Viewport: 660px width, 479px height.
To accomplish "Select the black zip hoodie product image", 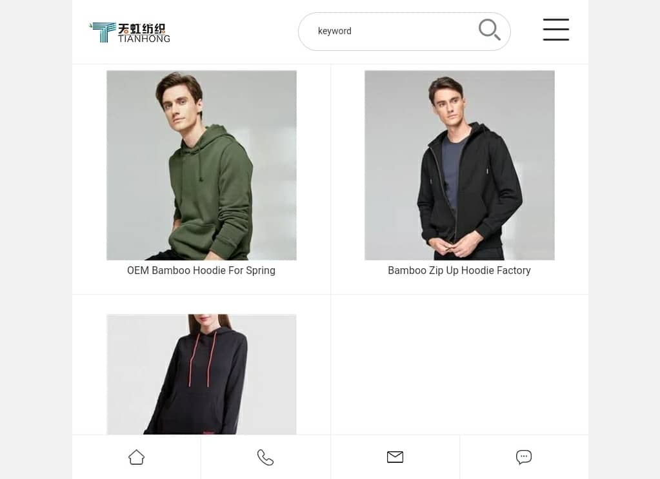I will pyautogui.click(x=459, y=165).
